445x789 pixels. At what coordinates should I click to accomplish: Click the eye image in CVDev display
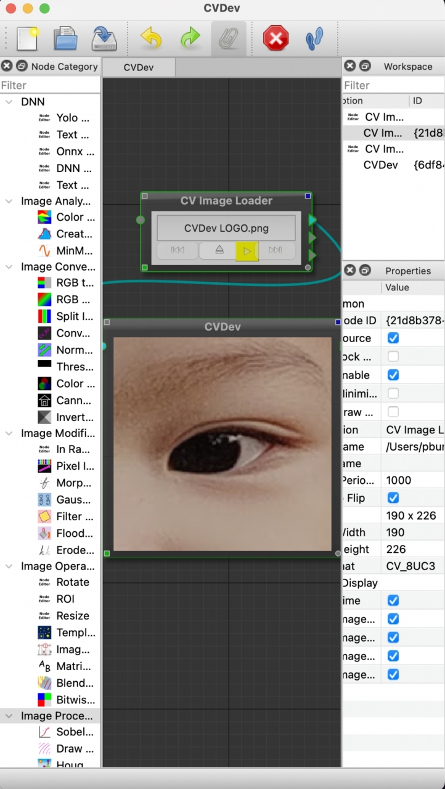(222, 444)
